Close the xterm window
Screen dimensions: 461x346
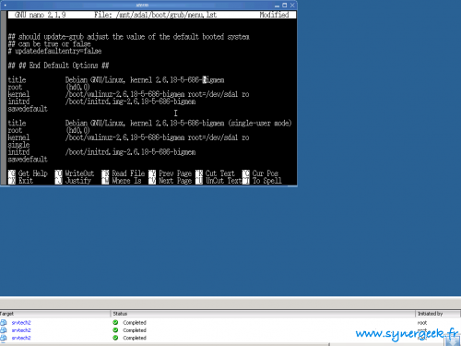pos(292,6)
